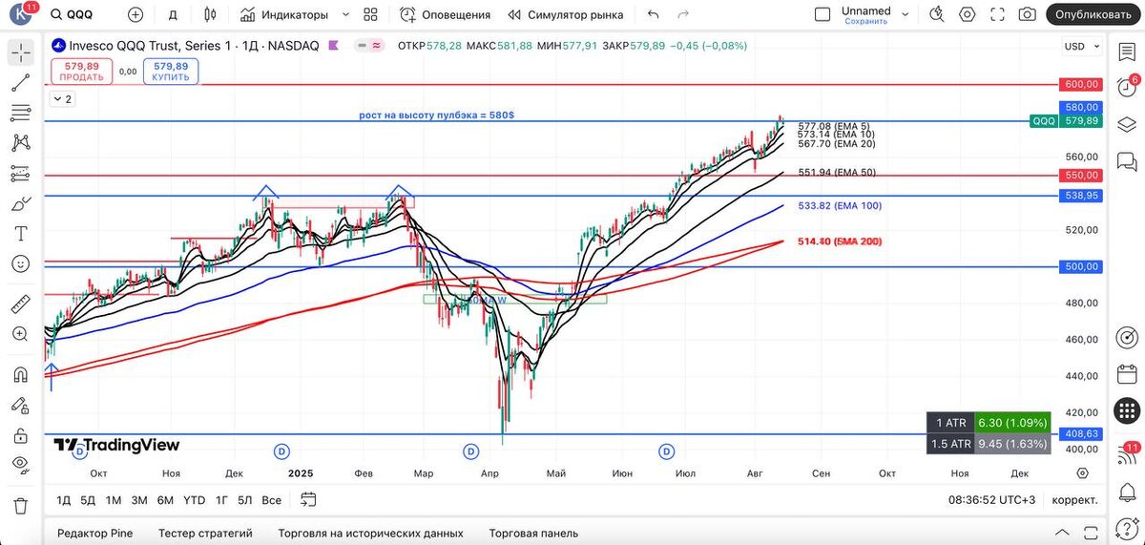Toggle magnet mode in left toolbar
This screenshot has height=545, width=1145.
click(x=21, y=374)
